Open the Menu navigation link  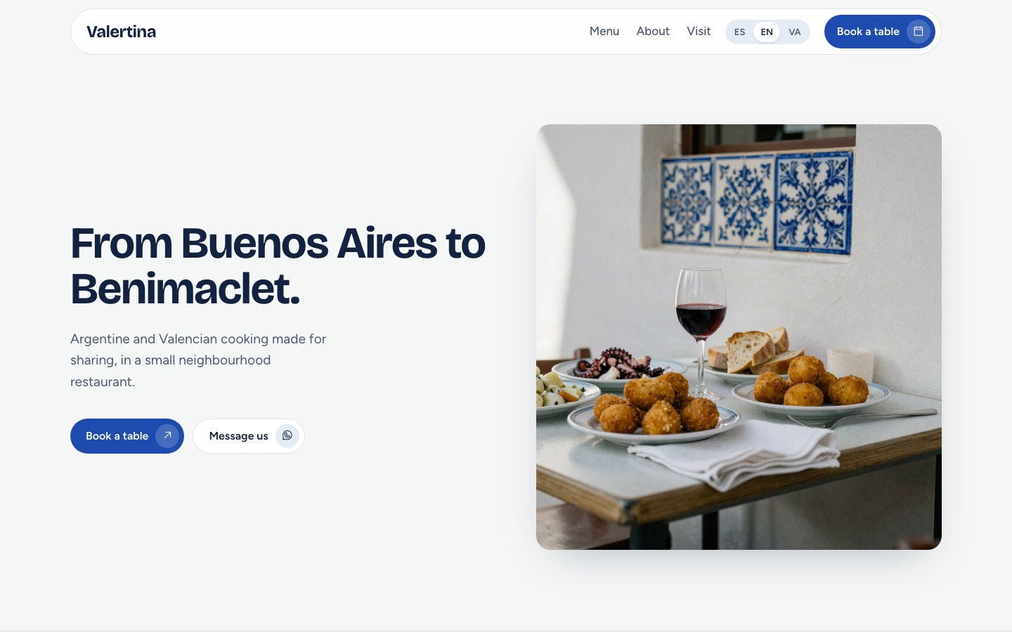pos(604,32)
